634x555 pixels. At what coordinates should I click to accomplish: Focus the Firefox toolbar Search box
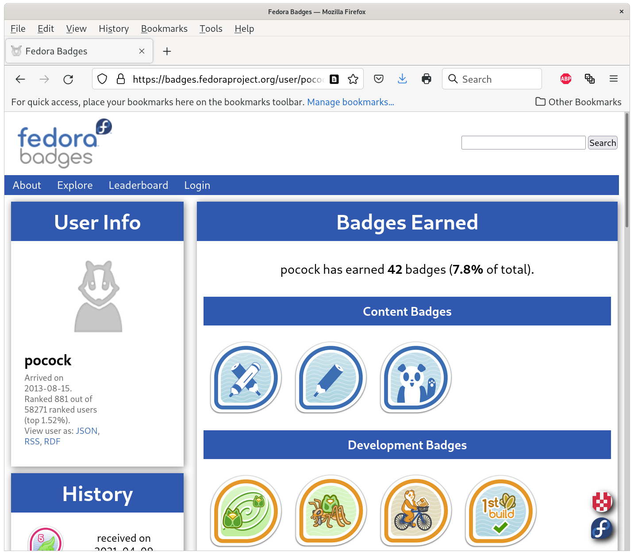click(x=492, y=79)
